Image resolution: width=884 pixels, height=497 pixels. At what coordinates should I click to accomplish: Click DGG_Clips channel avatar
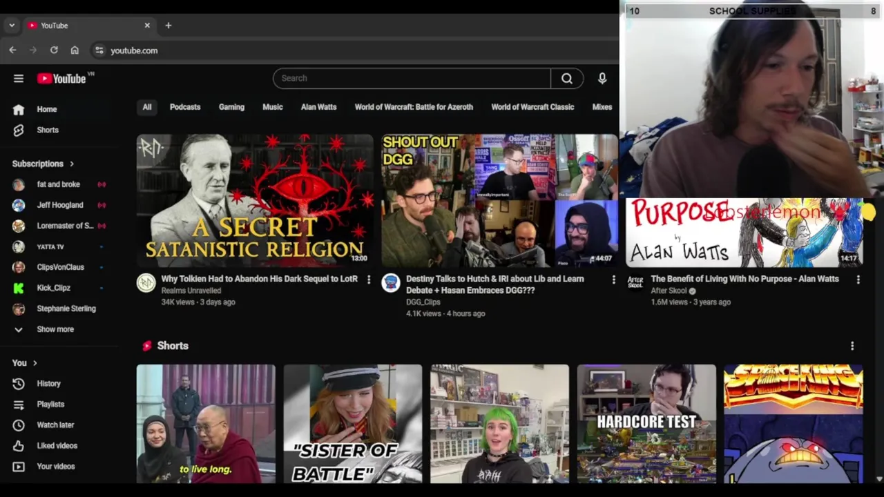click(x=391, y=283)
